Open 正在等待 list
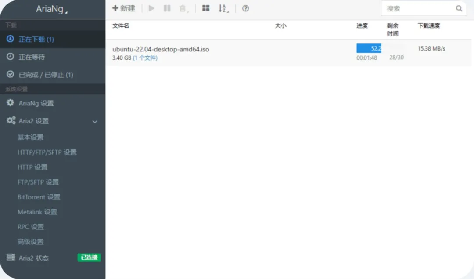 pos(53,57)
